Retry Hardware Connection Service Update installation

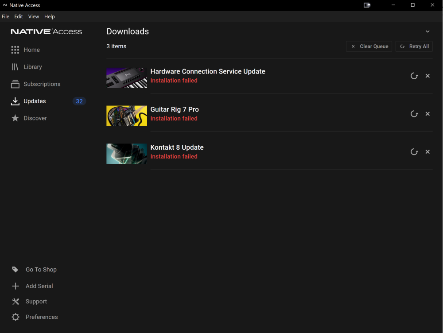(414, 76)
